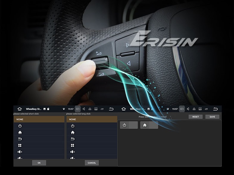
Task: Pick the back arrow in short click list
Action: click(x=20, y=139)
